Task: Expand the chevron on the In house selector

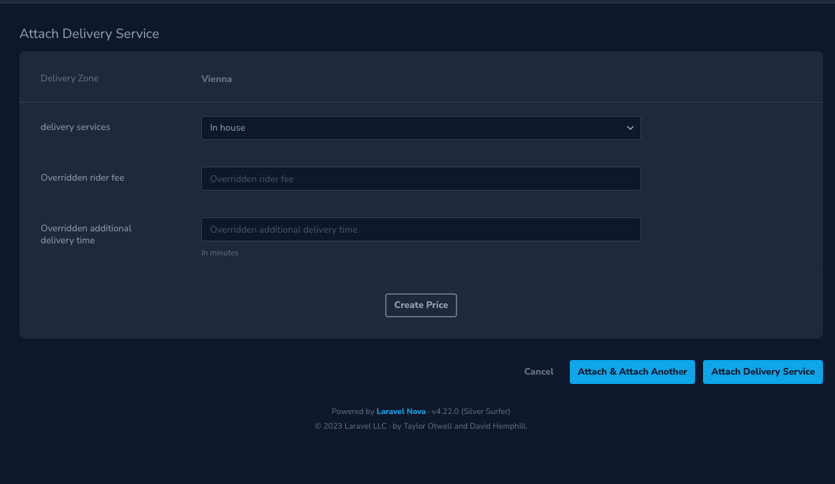Action: tap(630, 127)
